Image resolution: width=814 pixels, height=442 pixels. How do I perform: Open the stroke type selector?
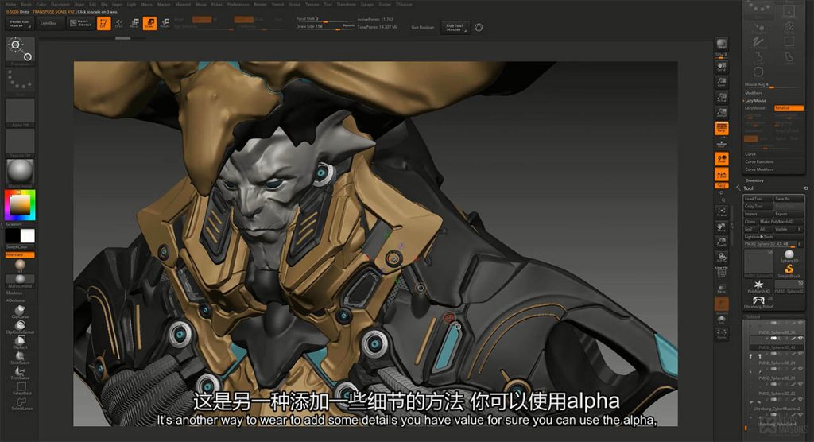click(x=20, y=81)
